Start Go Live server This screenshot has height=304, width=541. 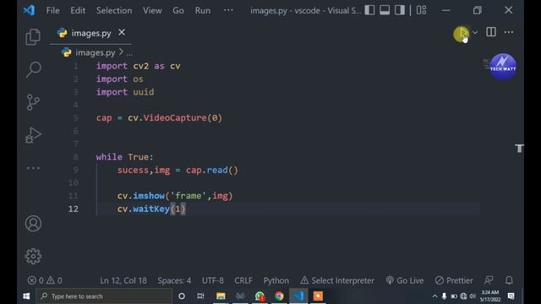pos(405,280)
